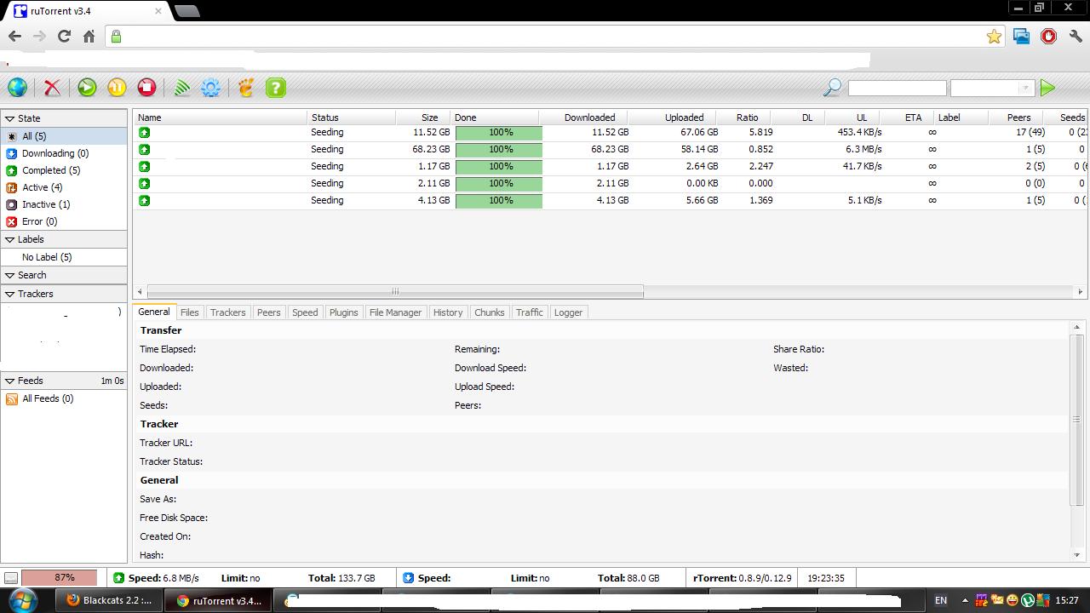
Task: Click the red power extension icon in browser
Action: 1048,36
